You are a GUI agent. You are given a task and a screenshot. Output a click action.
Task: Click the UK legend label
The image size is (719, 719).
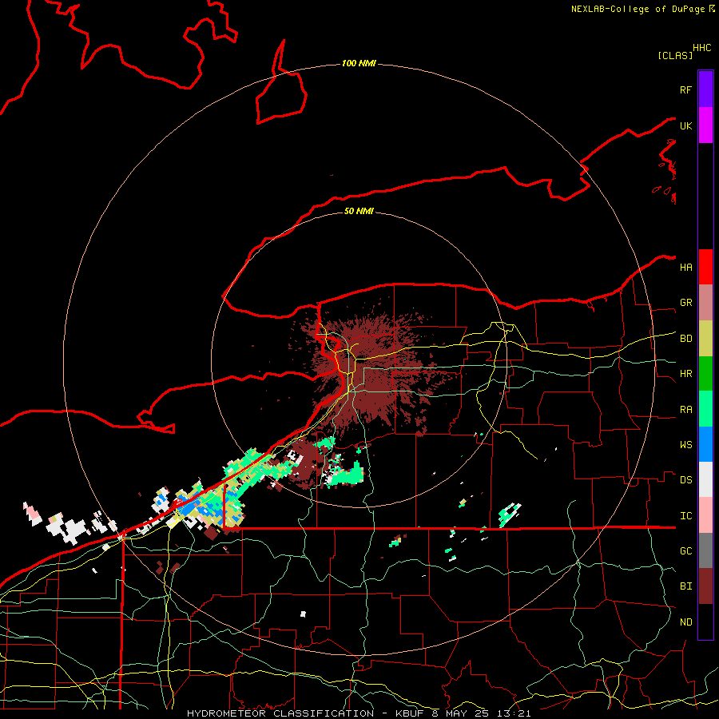click(x=685, y=125)
